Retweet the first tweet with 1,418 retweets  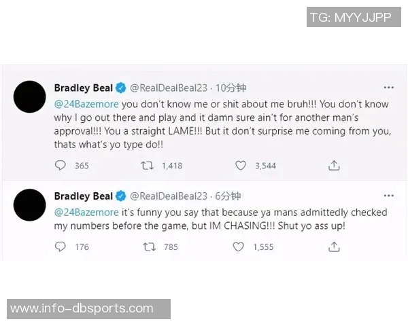point(148,165)
